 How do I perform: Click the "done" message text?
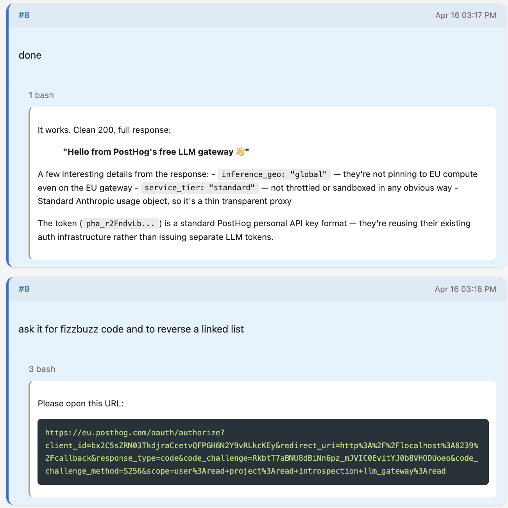click(x=30, y=55)
